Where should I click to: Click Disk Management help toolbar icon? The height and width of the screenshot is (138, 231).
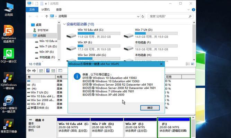(48, 70)
